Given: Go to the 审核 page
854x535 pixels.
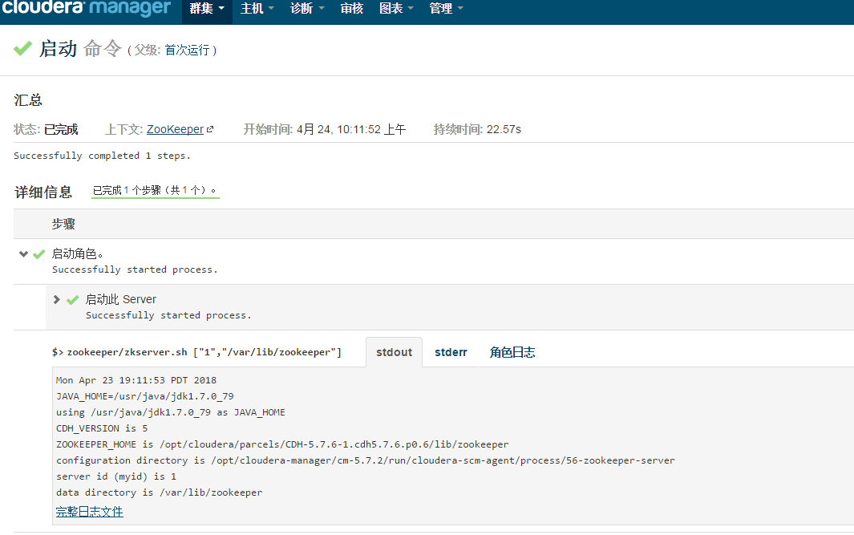Looking at the screenshot, I should coord(352,9).
